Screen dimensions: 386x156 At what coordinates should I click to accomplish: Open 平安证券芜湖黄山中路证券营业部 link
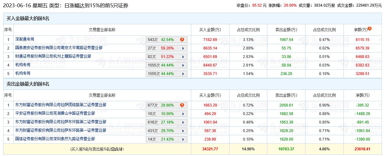[x=55, y=113]
